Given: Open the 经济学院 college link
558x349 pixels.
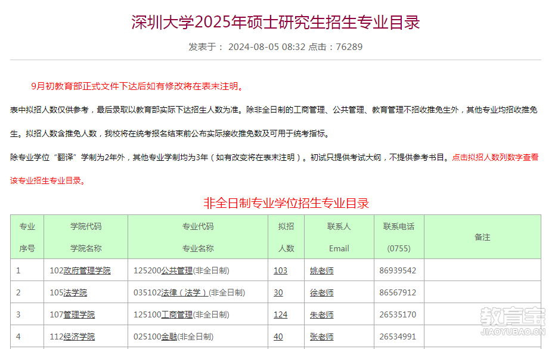Looking at the screenshot, I should pyautogui.click(x=79, y=336).
